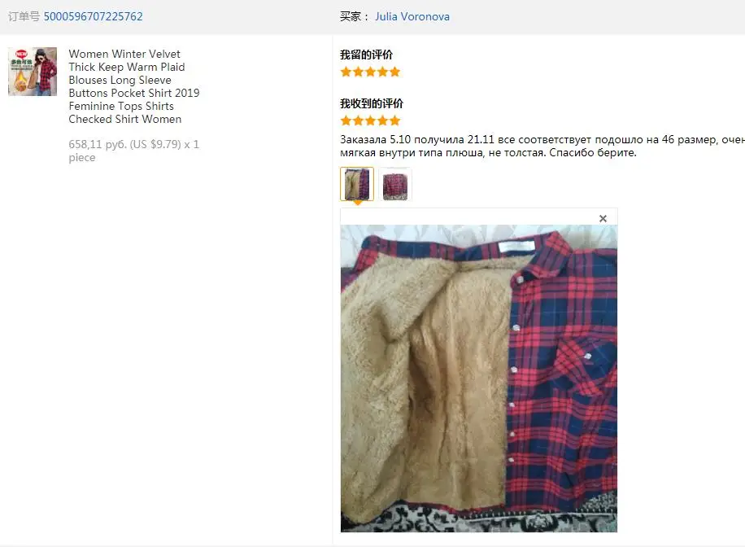Select the second review photo thumbnail
Screen dimensions: 745x547
(x=394, y=184)
